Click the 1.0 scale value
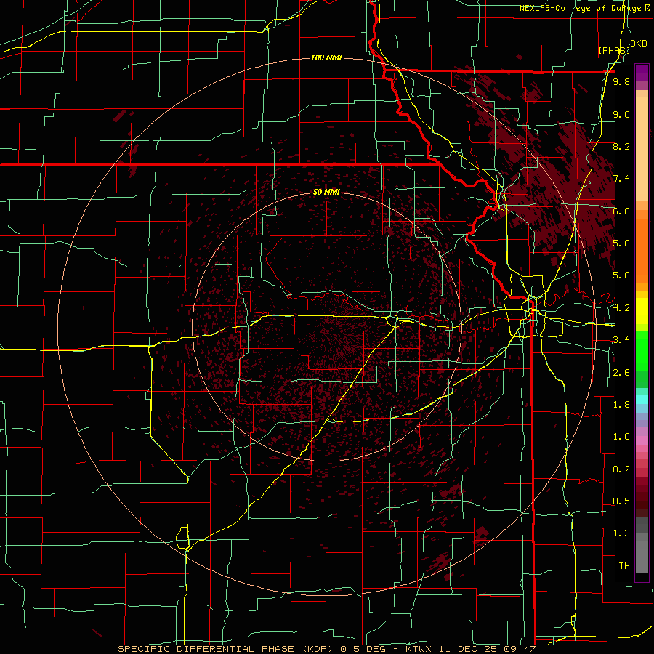 [621, 437]
